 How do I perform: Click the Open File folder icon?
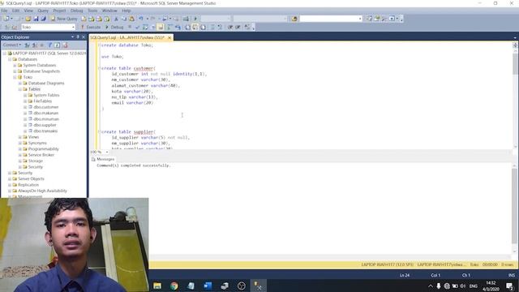pos(28,19)
